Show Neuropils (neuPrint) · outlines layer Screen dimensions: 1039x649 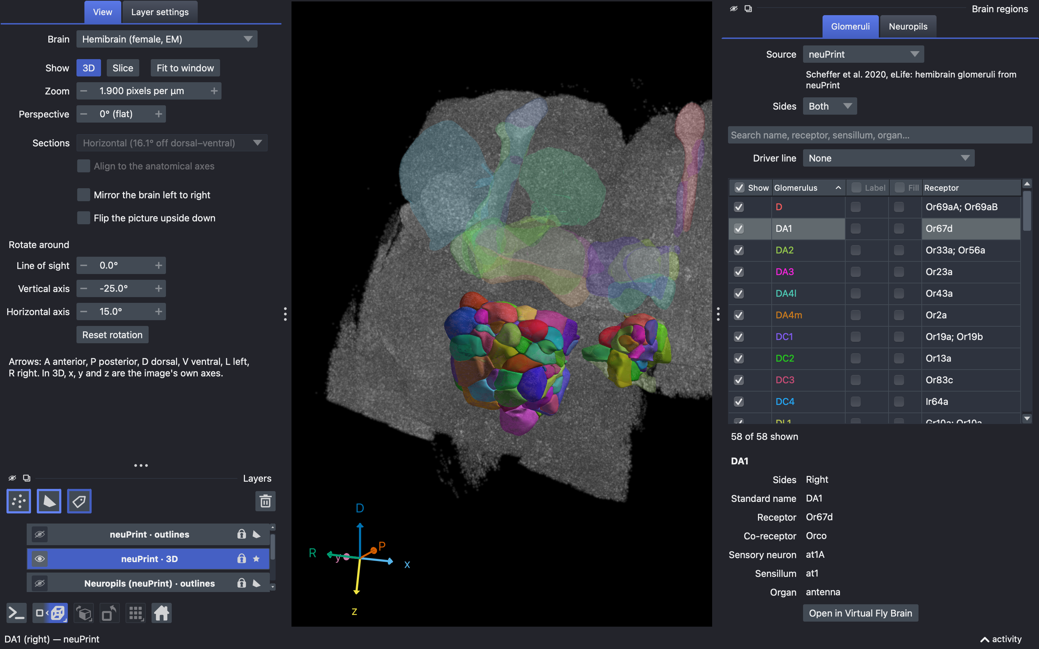39,583
